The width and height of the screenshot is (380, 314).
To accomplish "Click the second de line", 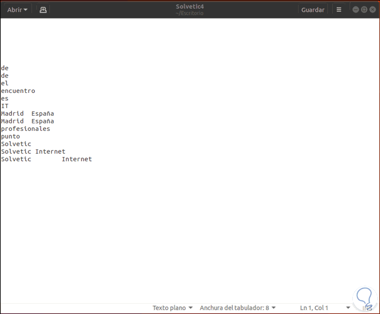I will click(x=5, y=76).
